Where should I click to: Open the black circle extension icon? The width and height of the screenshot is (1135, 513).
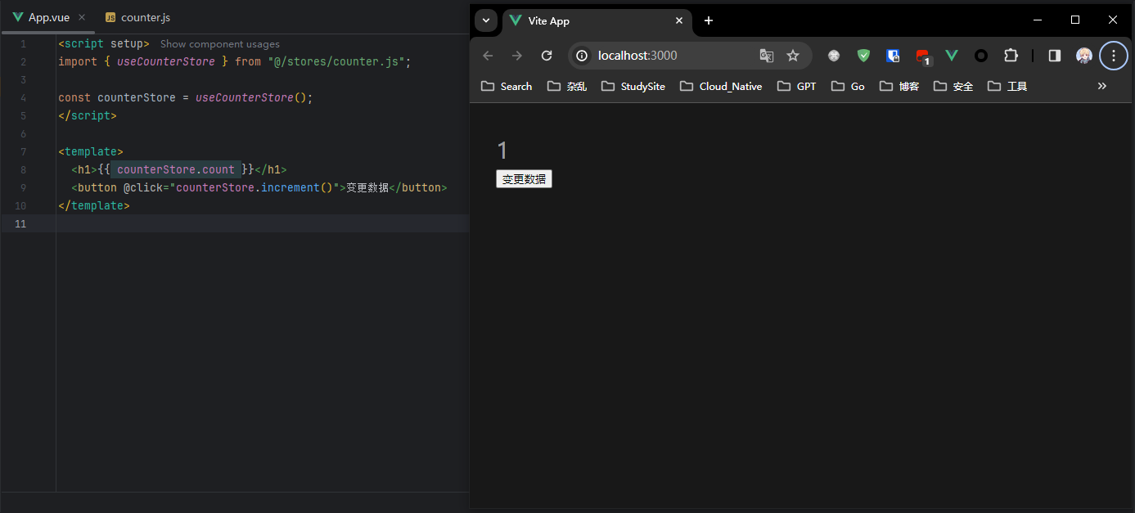981,56
